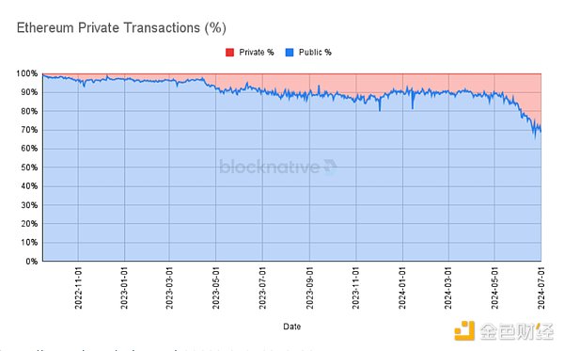Click the 2023-09-01 date axis label

[309, 288]
